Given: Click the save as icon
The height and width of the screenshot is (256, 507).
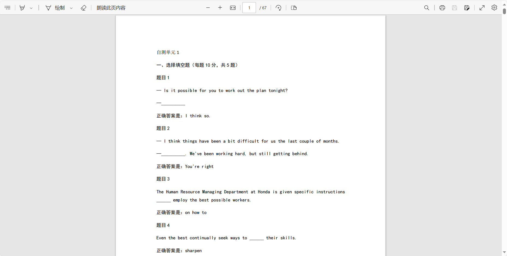Looking at the screenshot, I should coord(467,8).
